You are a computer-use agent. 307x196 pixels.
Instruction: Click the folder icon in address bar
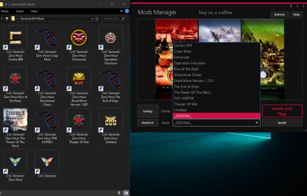13,18
